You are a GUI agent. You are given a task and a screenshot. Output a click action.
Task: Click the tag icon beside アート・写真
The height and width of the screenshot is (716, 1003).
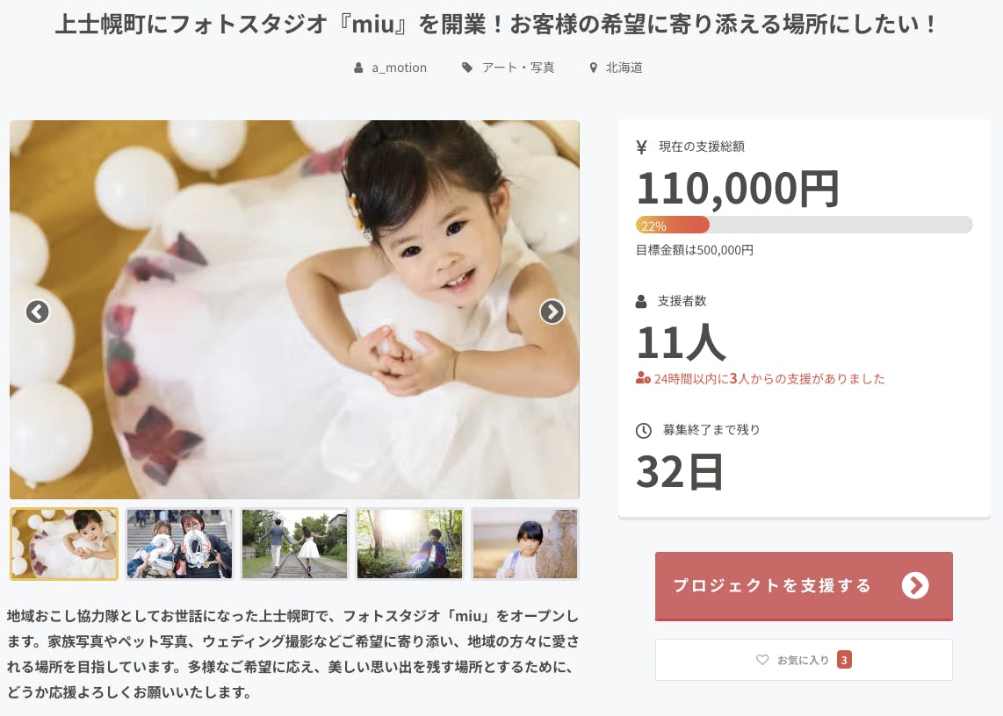467,67
